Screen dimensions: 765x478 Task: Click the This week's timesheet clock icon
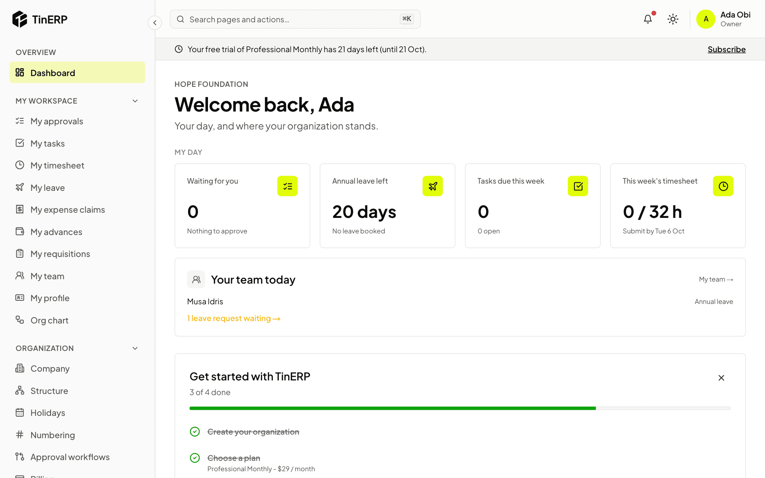(723, 186)
